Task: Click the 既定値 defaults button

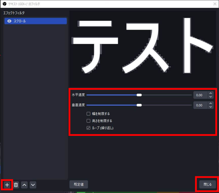Action: [x=79, y=184]
